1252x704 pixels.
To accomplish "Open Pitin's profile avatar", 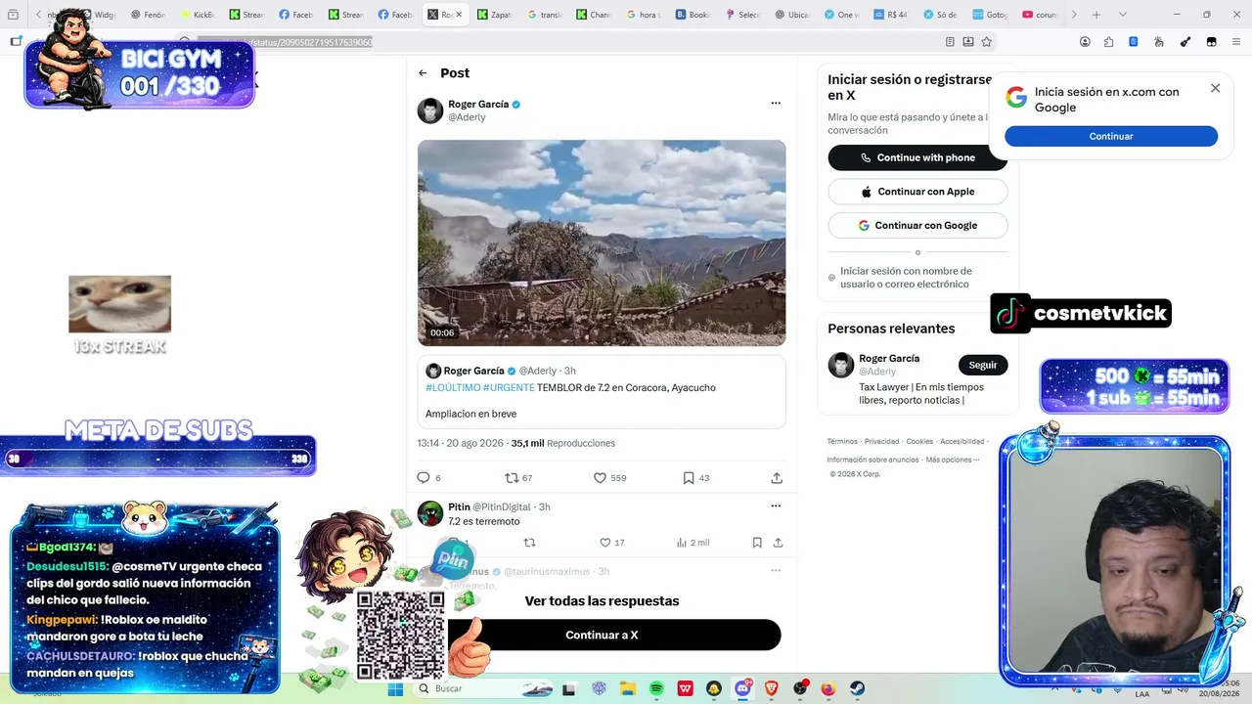I will [430, 513].
